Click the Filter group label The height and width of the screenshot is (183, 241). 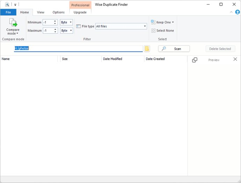pos(87,39)
